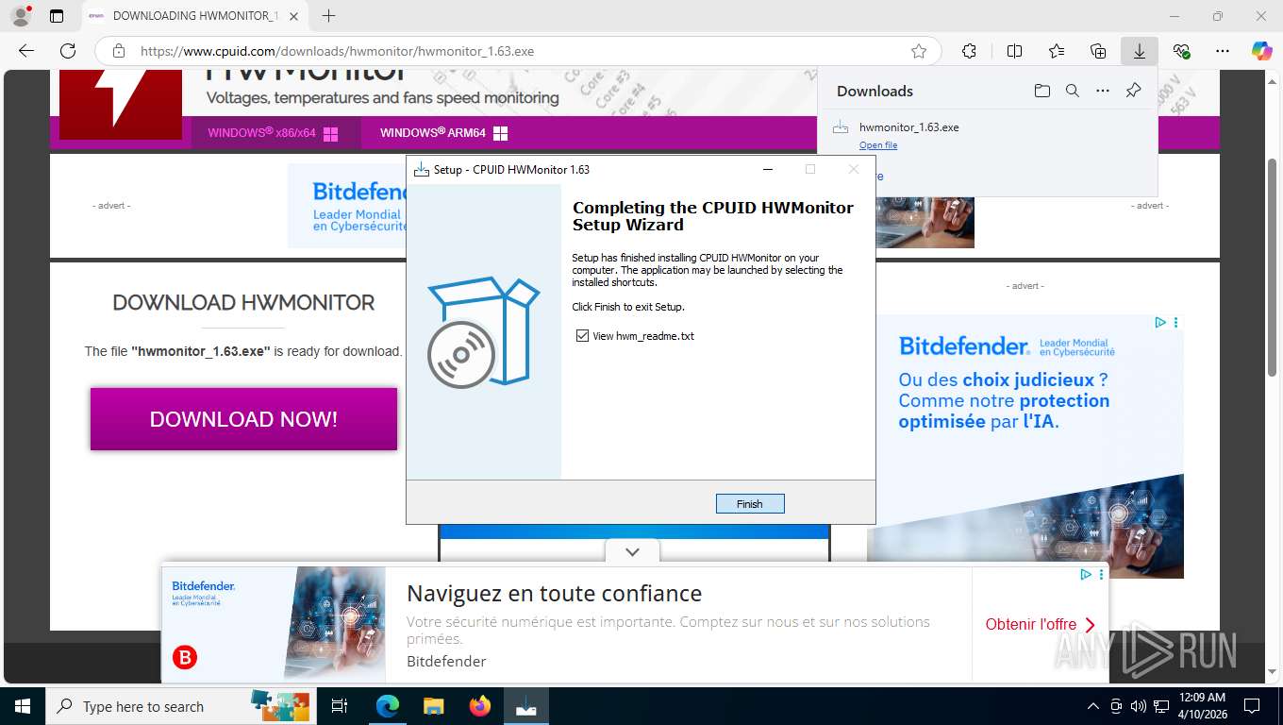The height and width of the screenshot is (725, 1283).
Task: Open tab actions menu icon
Action: (57, 16)
